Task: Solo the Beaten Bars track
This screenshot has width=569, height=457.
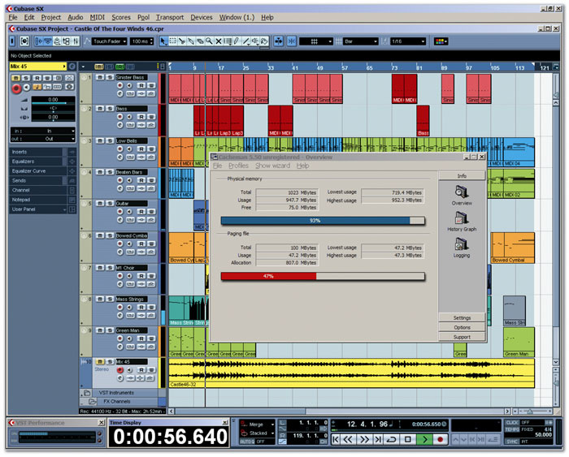Action: (x=110, y=172)
